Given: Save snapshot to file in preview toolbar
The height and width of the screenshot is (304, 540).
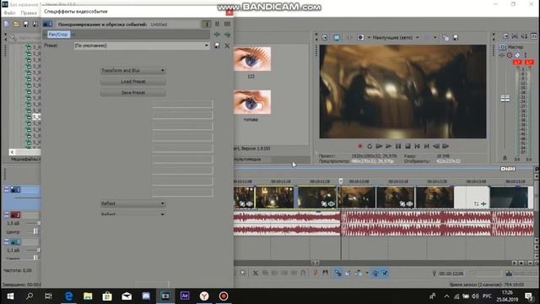Looking at the screenshot, I should (456, 37).
